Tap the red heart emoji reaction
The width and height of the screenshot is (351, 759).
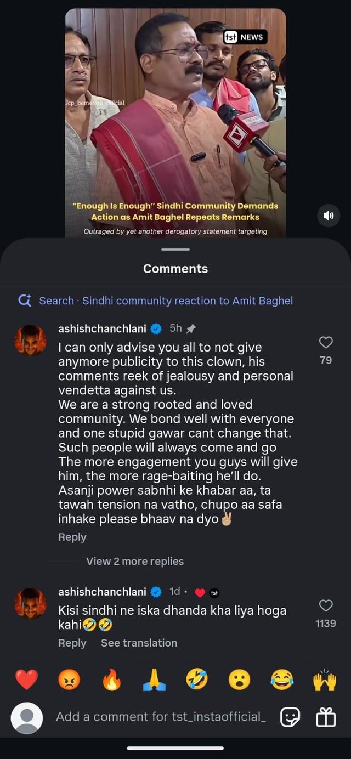click(26, 680)
